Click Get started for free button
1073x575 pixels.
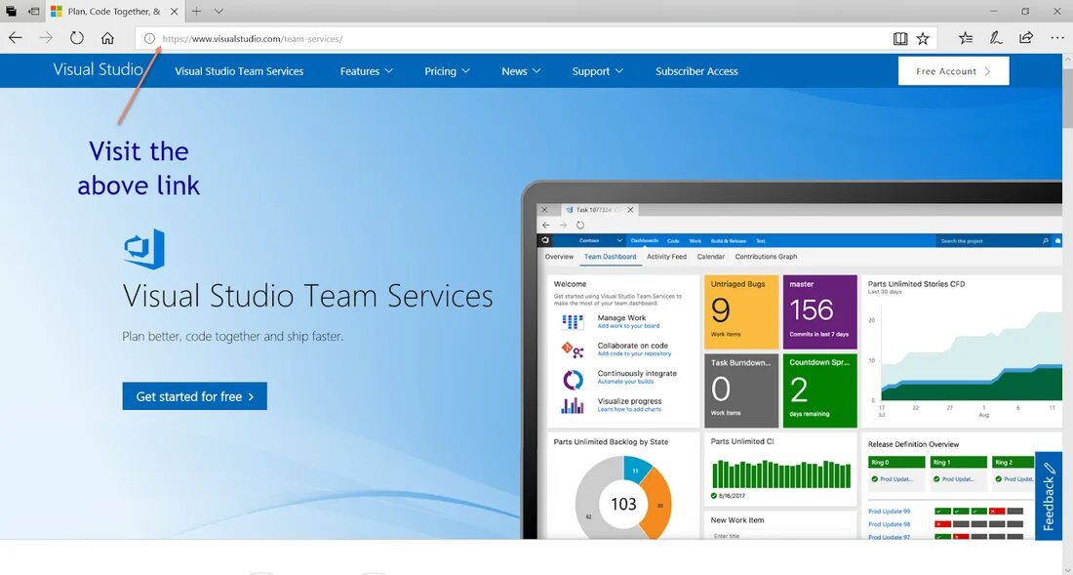pyautogui.click(x=194, y=396)
